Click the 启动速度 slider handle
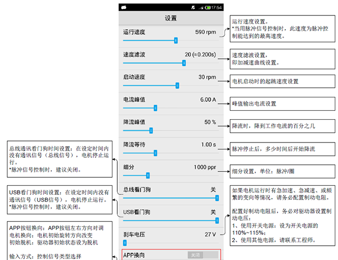The height and width of the screenshot is (260, 338). (x=177, y=85)
